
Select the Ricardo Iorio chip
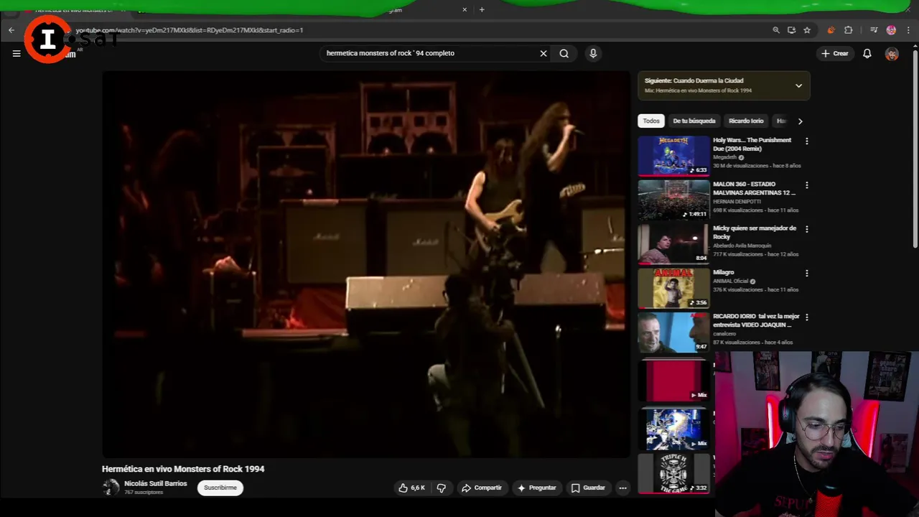click(x=746, y=121)
